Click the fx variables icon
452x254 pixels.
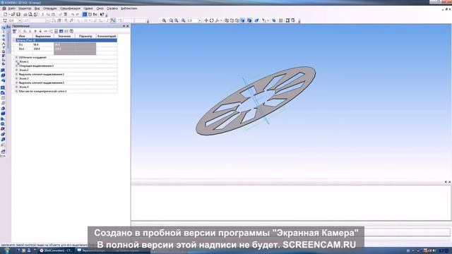pos(95,14)
